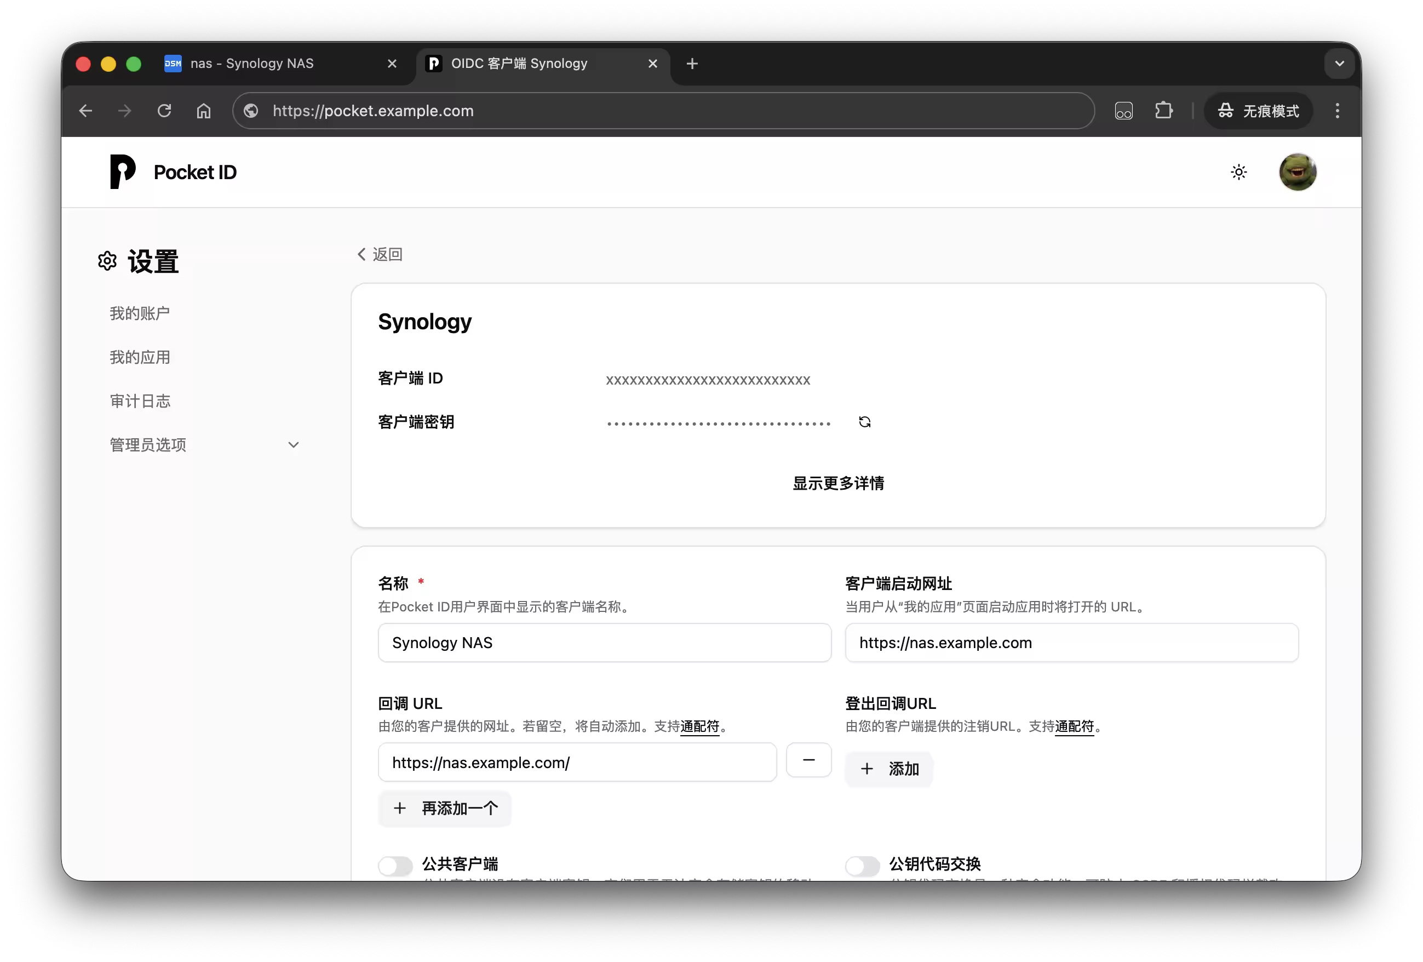
Task: Open the extensions puzzle icon
Action: click(1163, 111)
